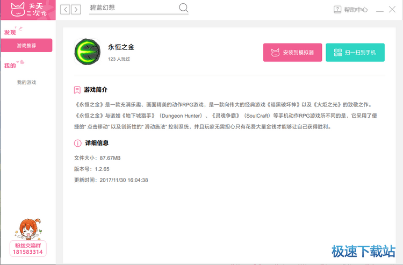
Task: Click the game description paragraph text
Action: (x=226, y=116)
